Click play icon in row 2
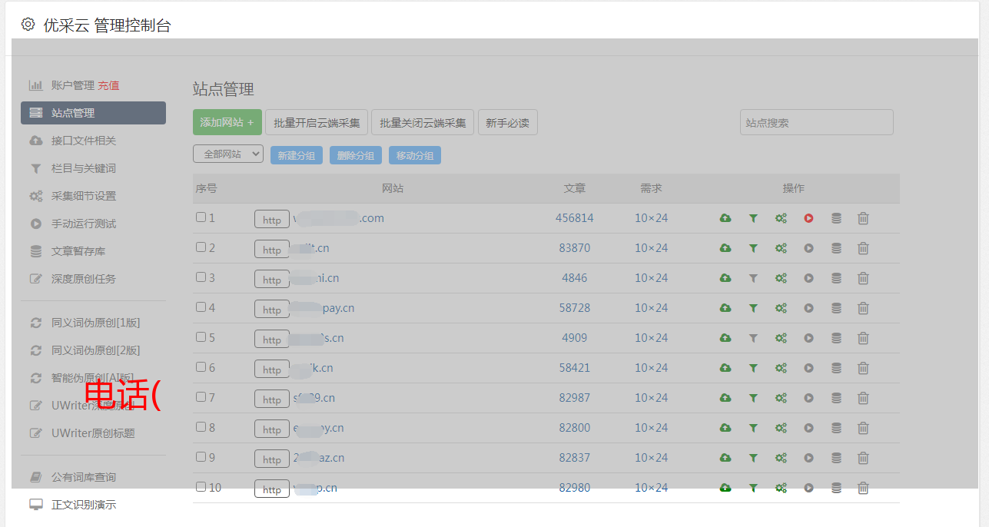The image size is (989, 527). (808, 248)
